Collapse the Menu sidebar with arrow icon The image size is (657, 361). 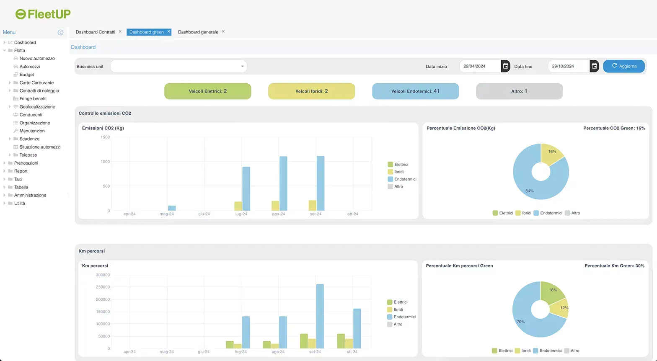60,32
